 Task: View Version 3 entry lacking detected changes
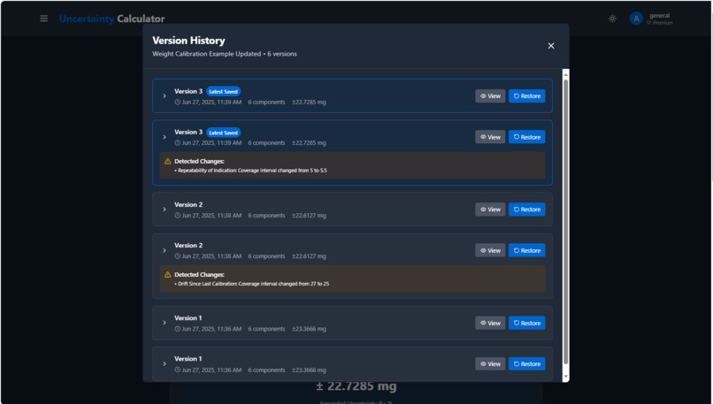pos(490,95)
